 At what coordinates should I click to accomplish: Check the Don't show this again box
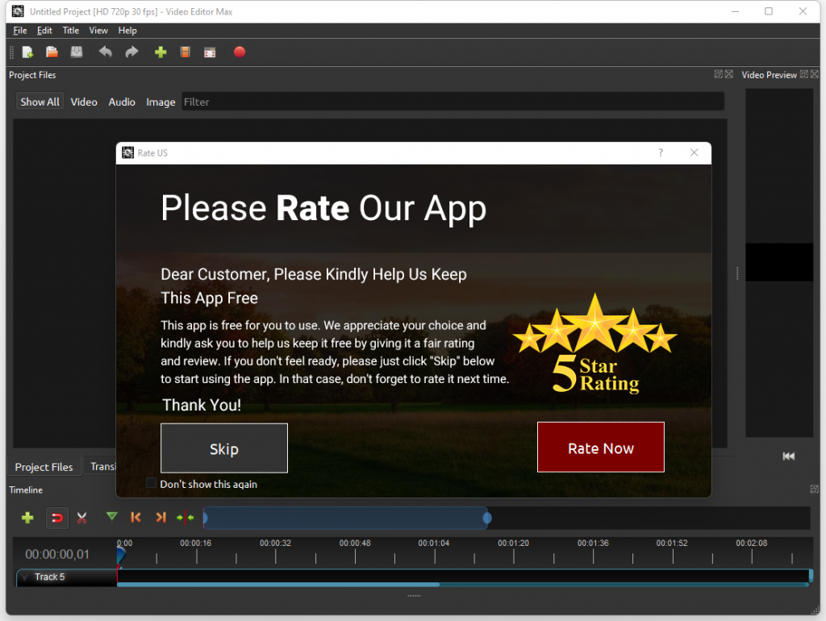point(151,483)
